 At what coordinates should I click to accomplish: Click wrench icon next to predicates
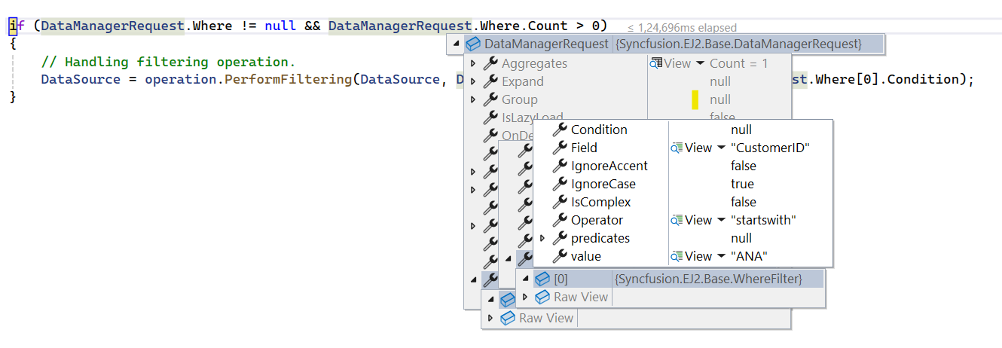559,238
